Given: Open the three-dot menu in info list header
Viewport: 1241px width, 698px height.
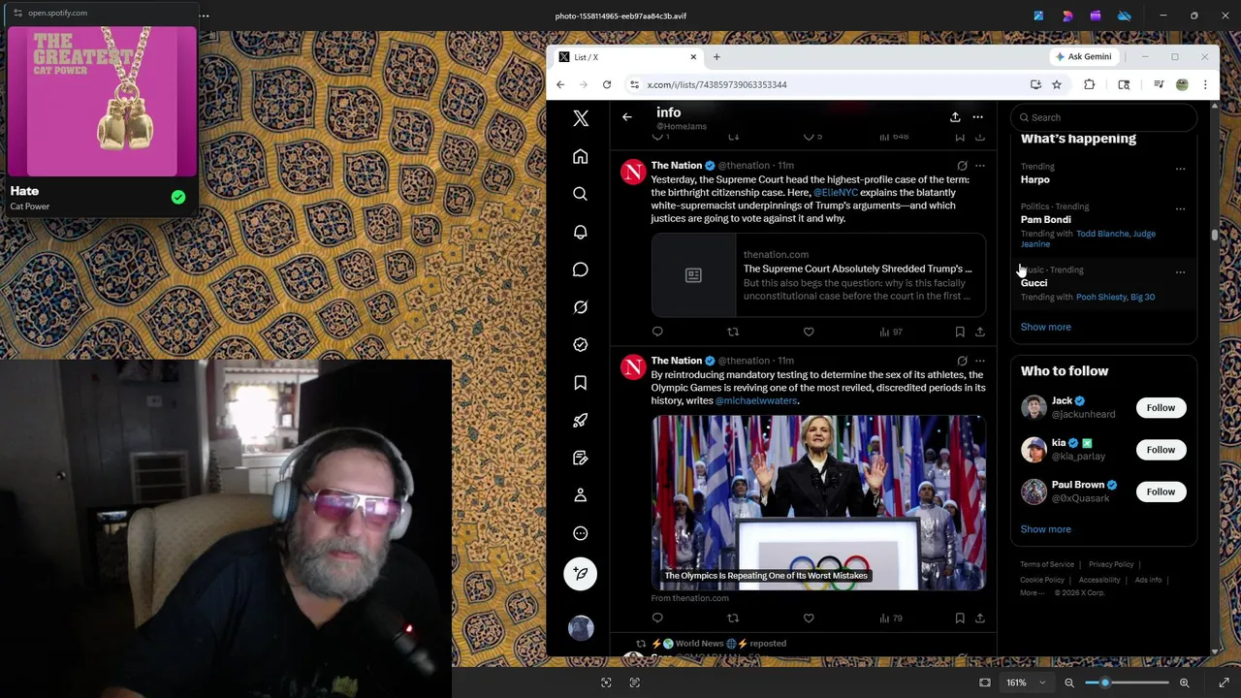Looking at the screenshot, I should coord(978,117).
